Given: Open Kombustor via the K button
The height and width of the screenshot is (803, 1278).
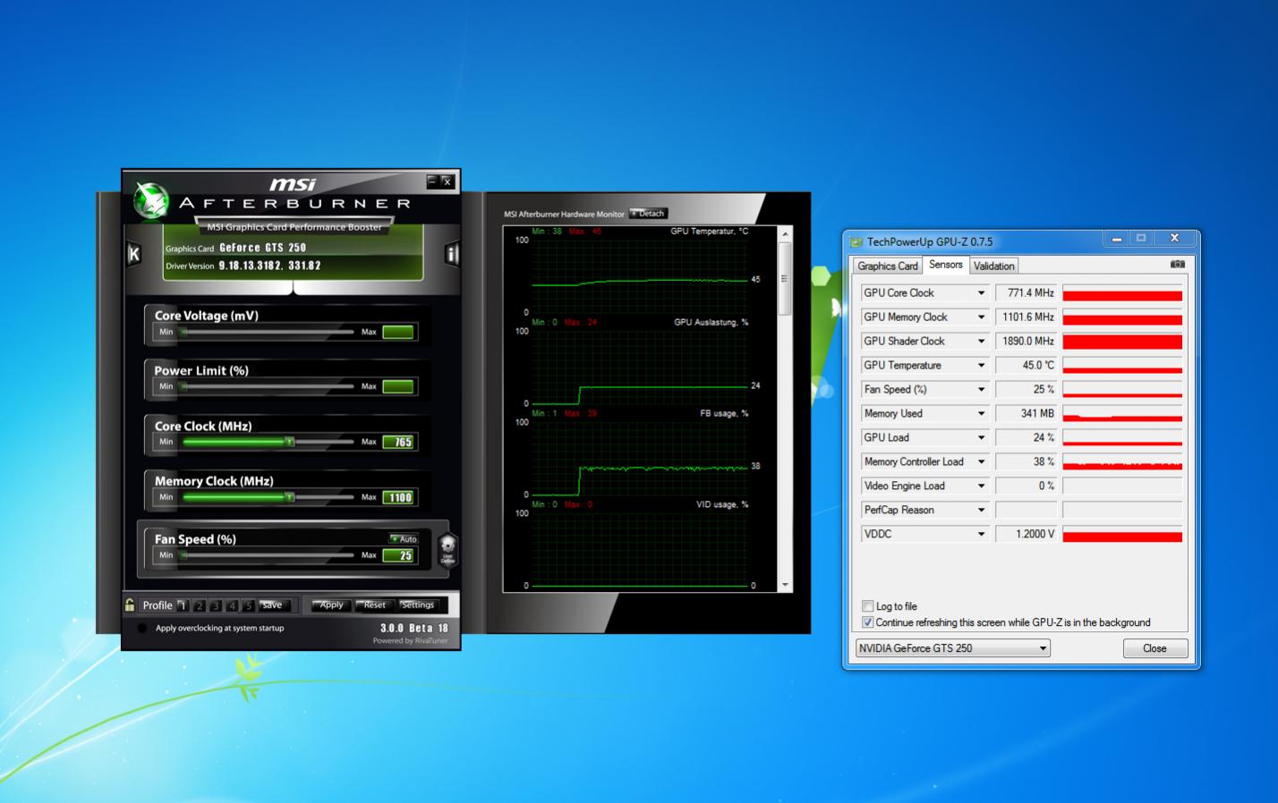Looking at the screenshot, I should pos(133,254).
